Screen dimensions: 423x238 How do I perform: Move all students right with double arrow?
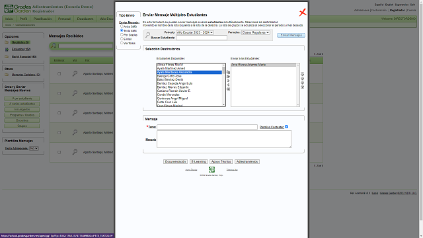(x=229, y=77)
